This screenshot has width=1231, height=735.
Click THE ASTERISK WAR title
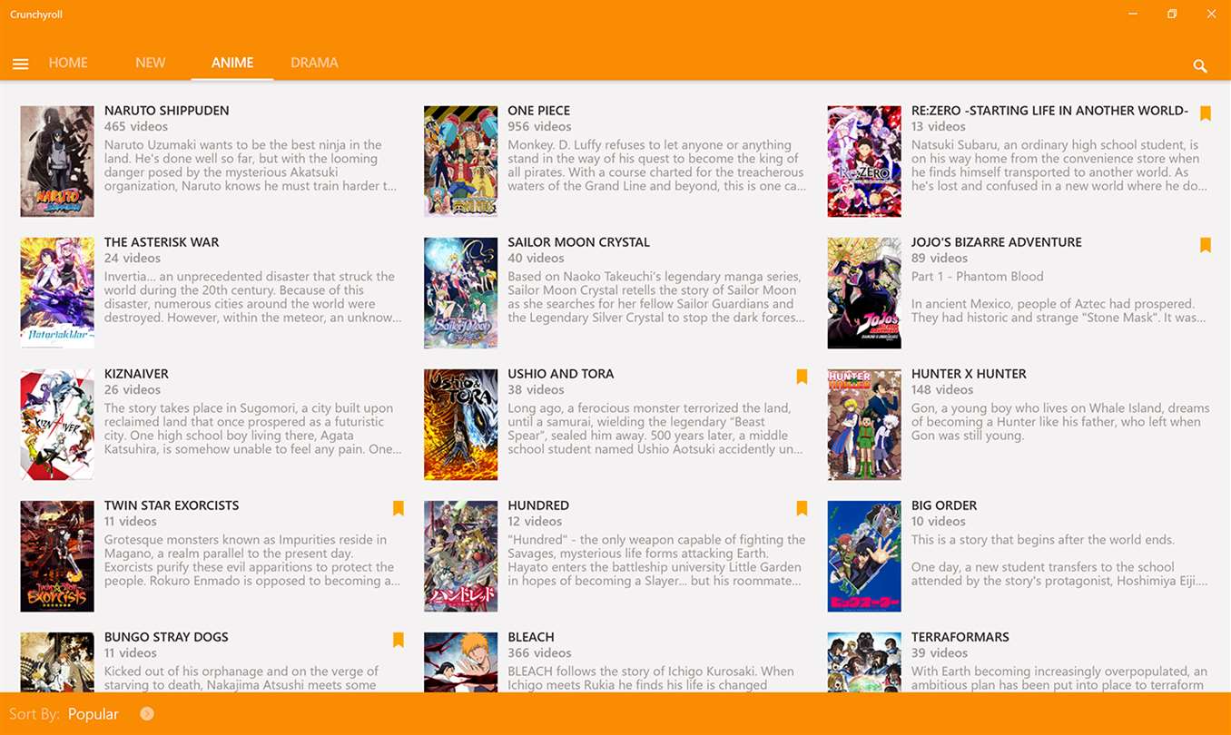(162, 242)
